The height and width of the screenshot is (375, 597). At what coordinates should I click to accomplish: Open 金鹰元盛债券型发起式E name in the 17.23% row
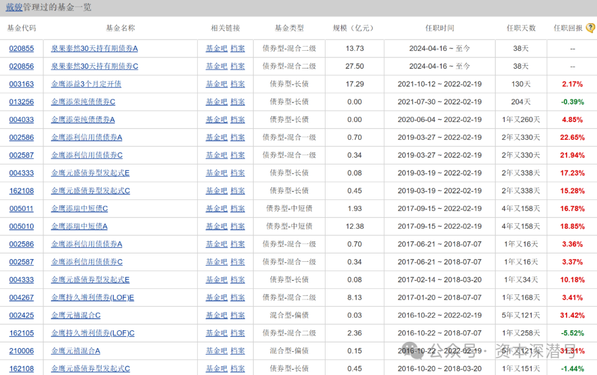[x=90, y=173]
